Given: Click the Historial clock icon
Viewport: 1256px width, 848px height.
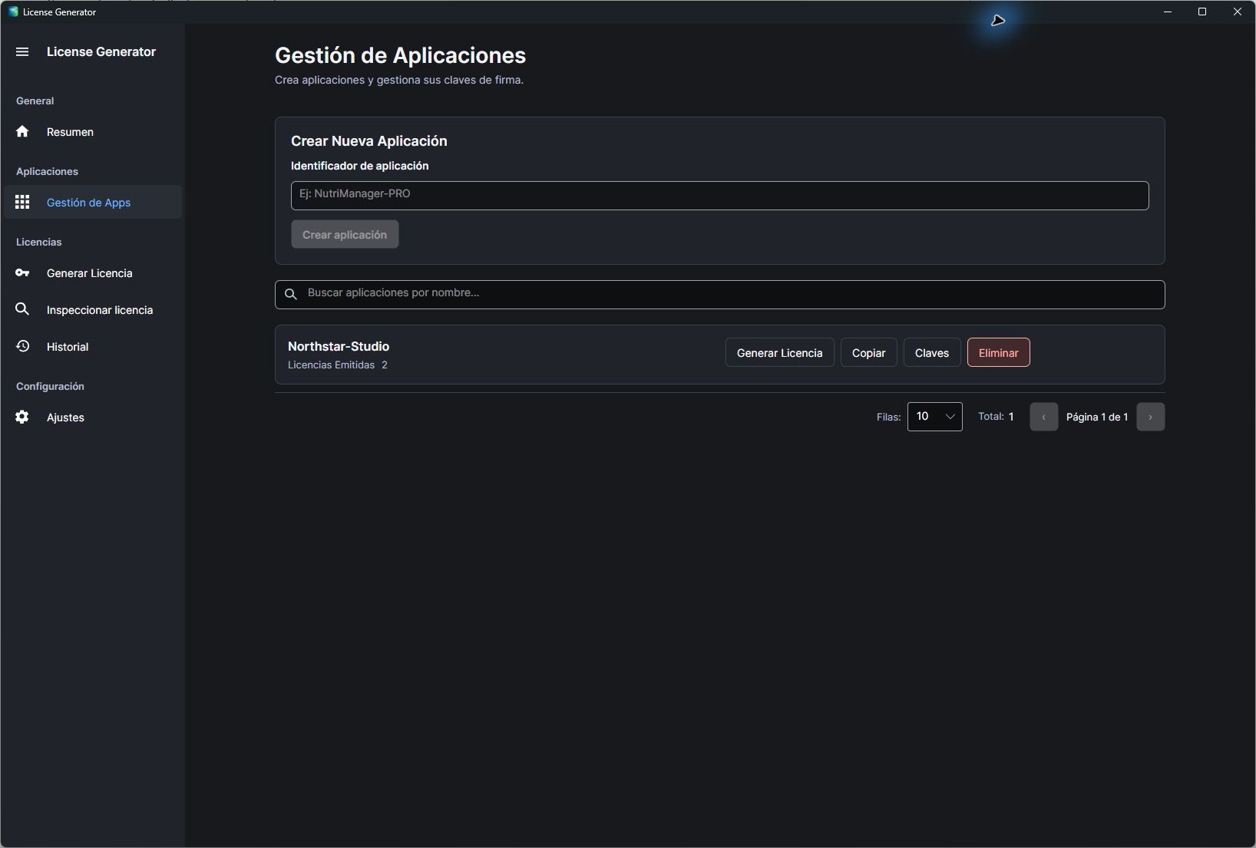Looking at the screenshot, I should pyautogui.click(x=22, y=346).
